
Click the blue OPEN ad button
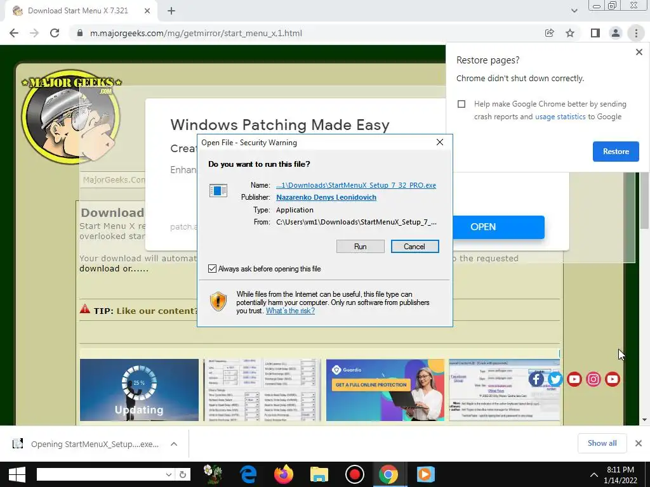coord(498,227)
